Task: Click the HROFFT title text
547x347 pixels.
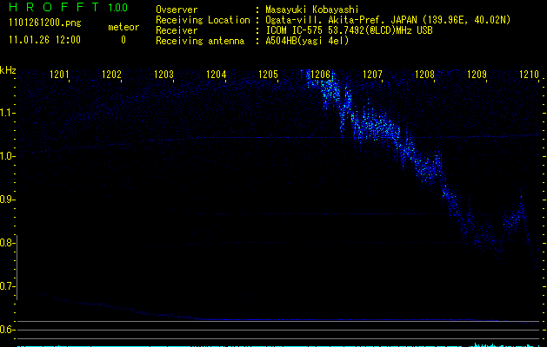Action: [x=54, y=7]
